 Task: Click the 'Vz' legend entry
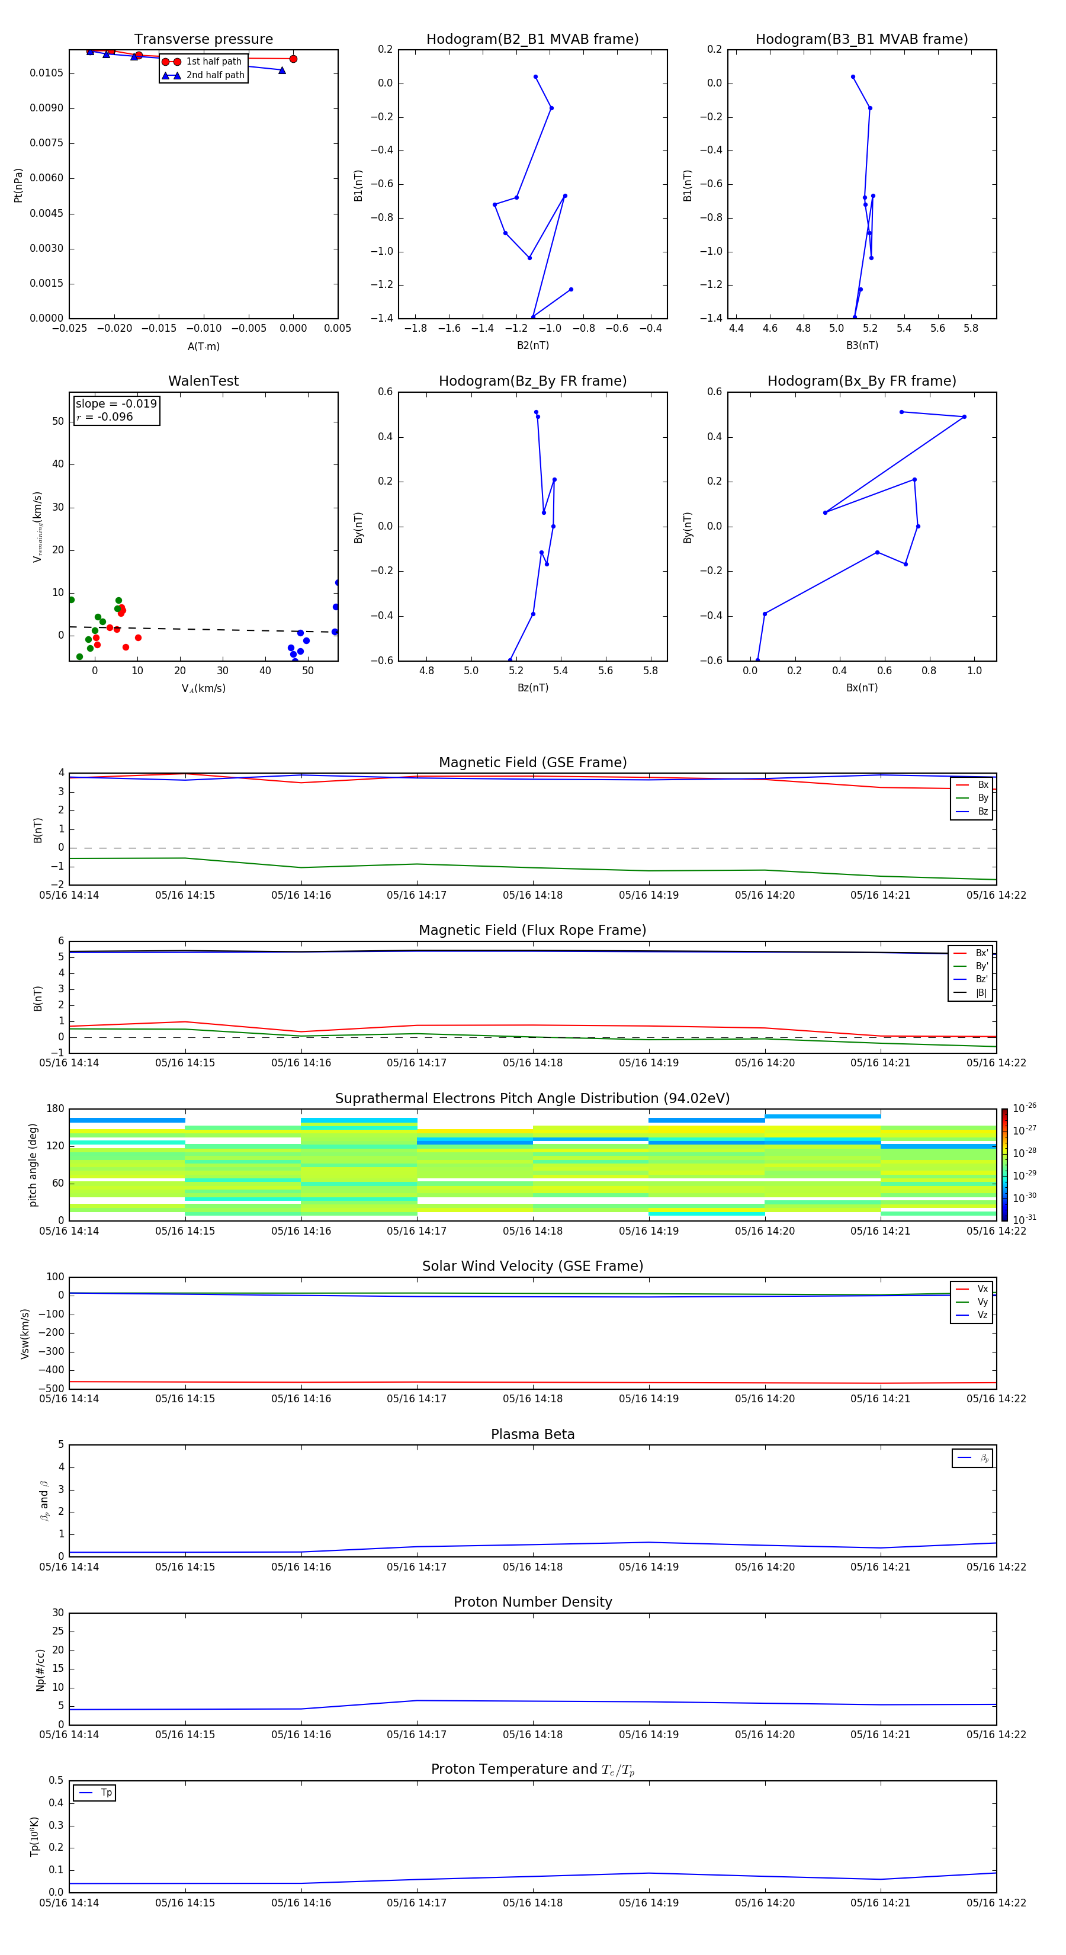(972, 1315)
